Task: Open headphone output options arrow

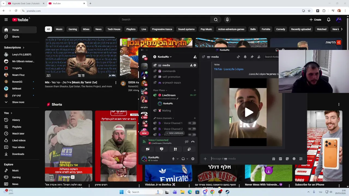Action: (x=187, y=159)
